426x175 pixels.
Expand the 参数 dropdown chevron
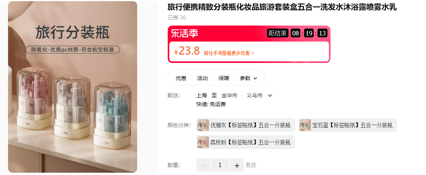[x=255, y=79]
